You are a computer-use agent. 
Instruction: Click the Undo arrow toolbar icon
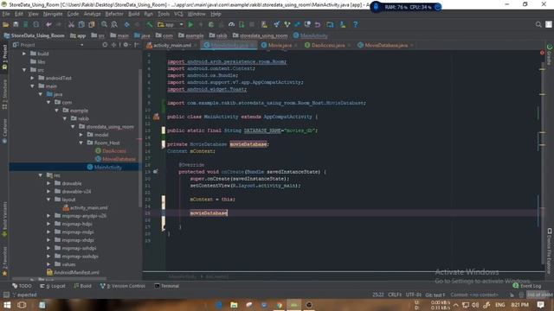click(x=48, y=24)
